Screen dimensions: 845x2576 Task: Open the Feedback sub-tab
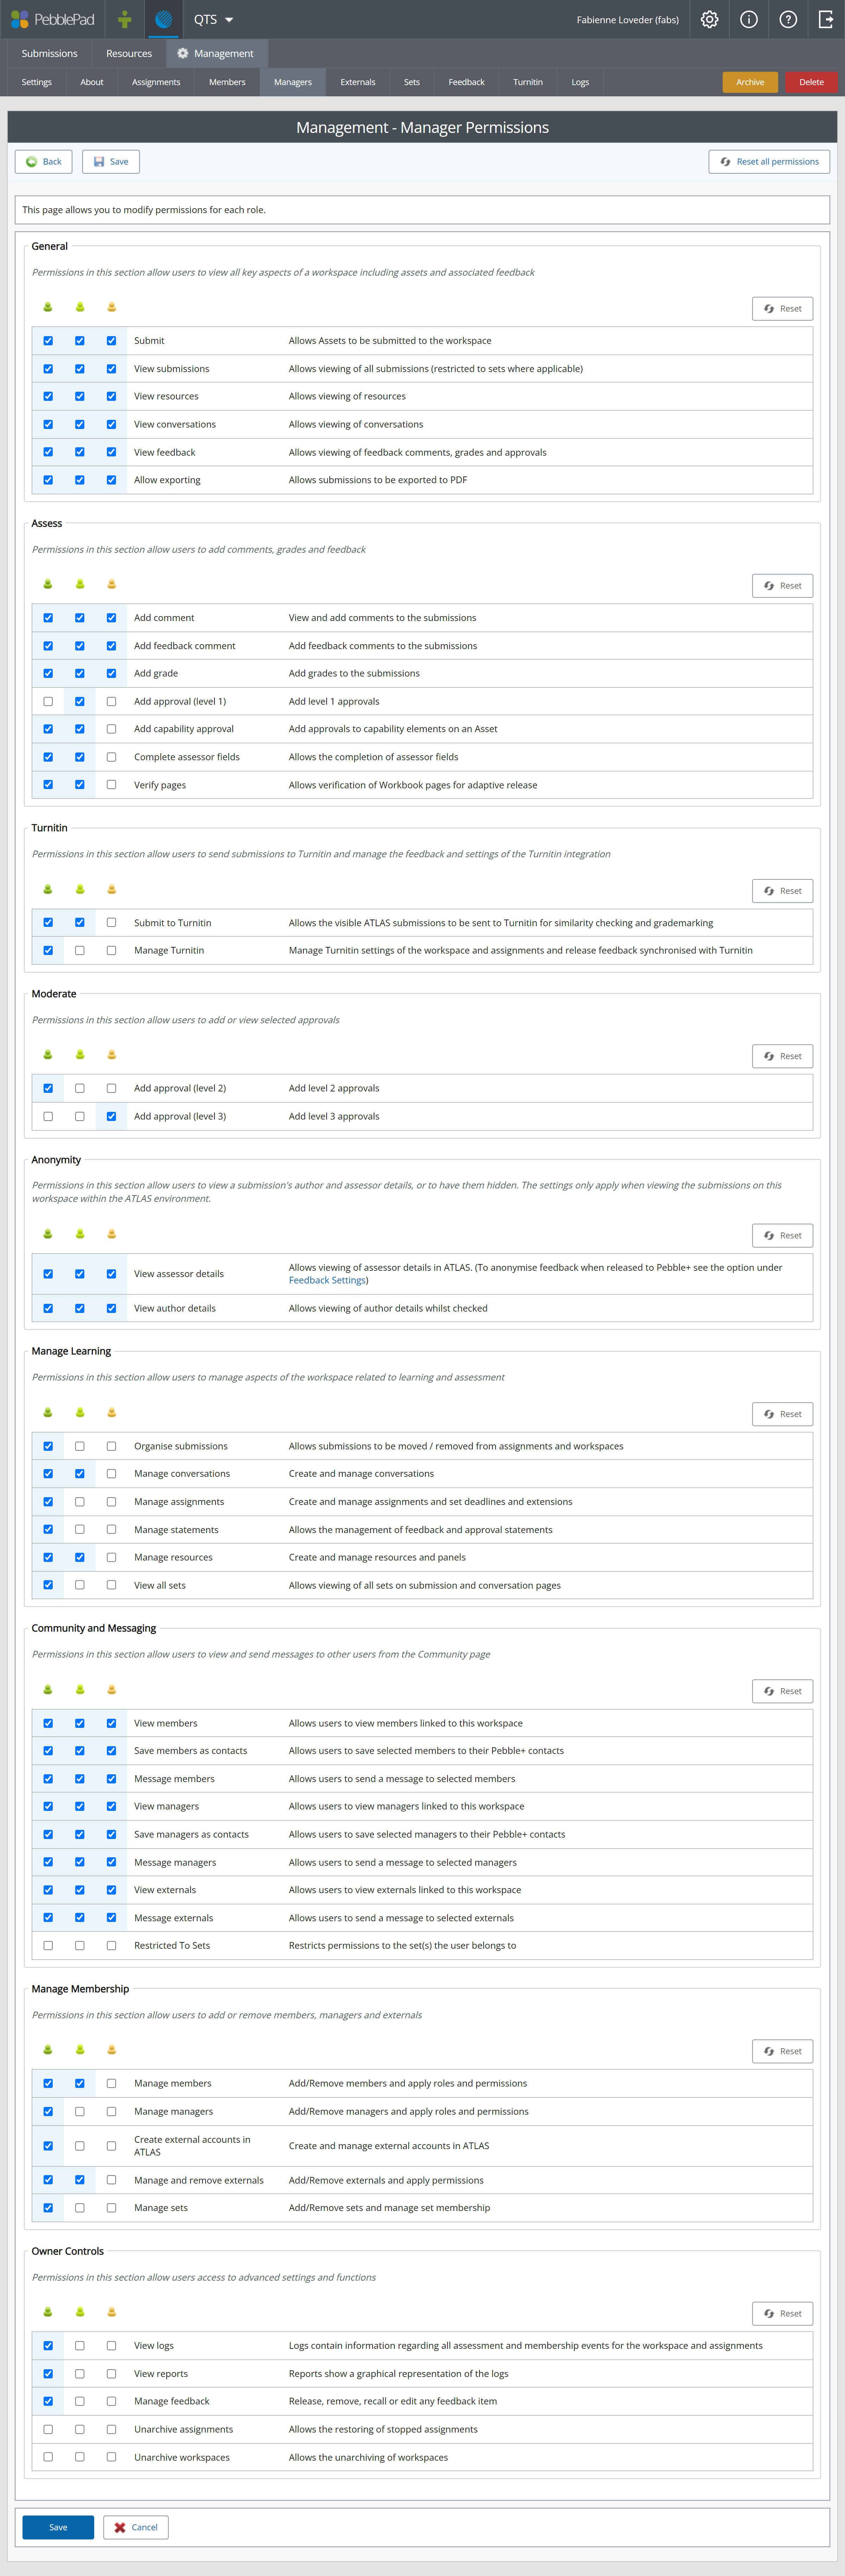point(466,82)
